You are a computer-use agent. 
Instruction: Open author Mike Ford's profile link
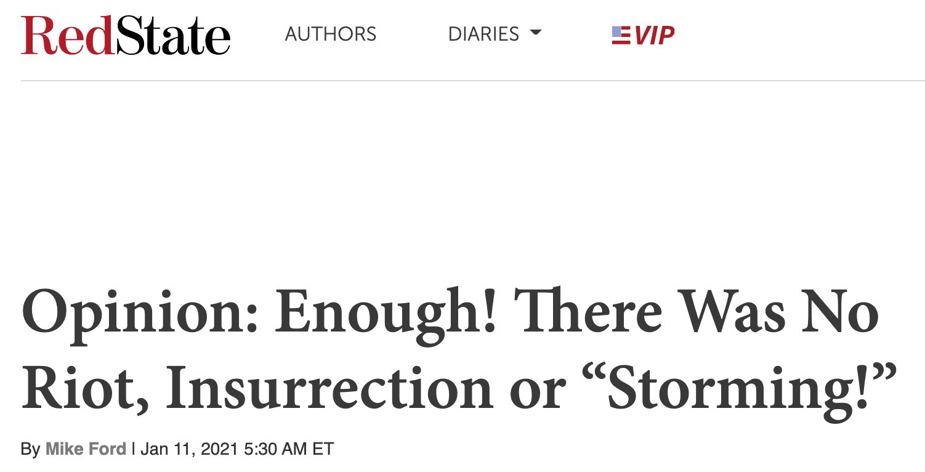pyautogui.click(x=86, y=449)
